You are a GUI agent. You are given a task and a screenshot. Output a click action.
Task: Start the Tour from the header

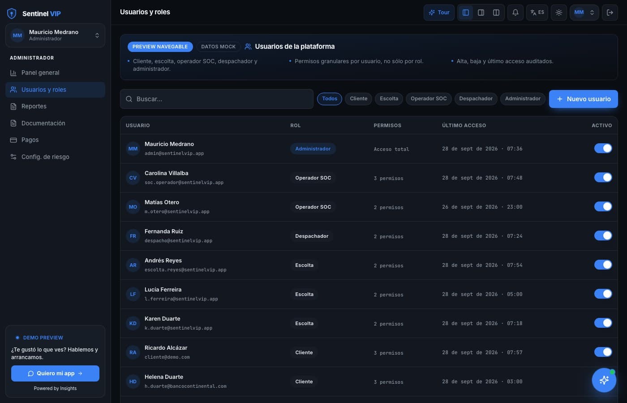coord(439,13)
